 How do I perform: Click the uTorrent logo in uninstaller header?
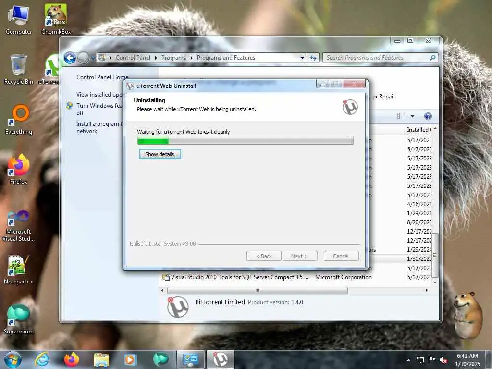click(x=350, y=107)
